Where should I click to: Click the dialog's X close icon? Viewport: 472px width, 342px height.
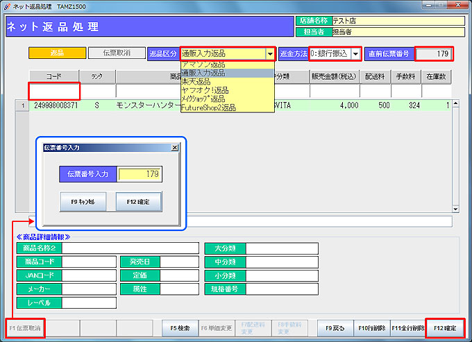pos(174,148)
